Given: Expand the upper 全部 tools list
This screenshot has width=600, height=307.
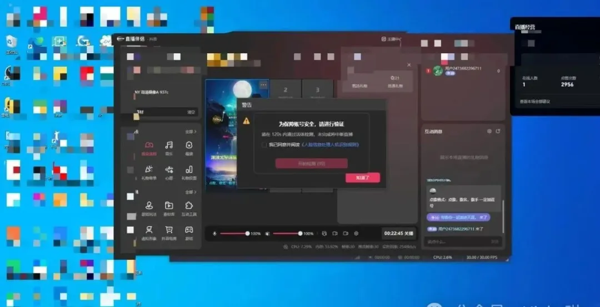Looking at the screenshot, I should point(191,132).
